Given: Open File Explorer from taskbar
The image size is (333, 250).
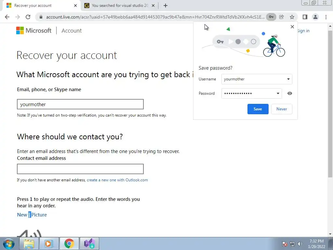Looking at the screenshot, I should pos(29,243).
